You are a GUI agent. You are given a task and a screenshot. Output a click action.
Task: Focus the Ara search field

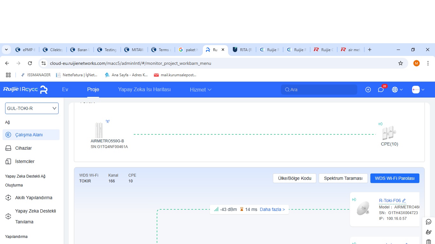(x=319, y=90)
